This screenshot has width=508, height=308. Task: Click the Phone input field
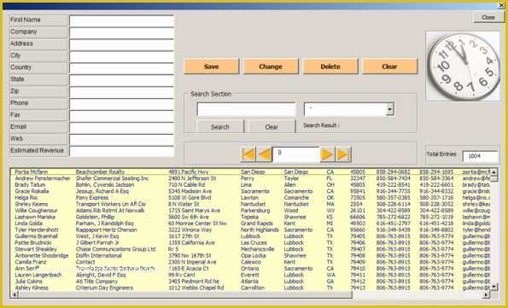[x=121, y=104]
